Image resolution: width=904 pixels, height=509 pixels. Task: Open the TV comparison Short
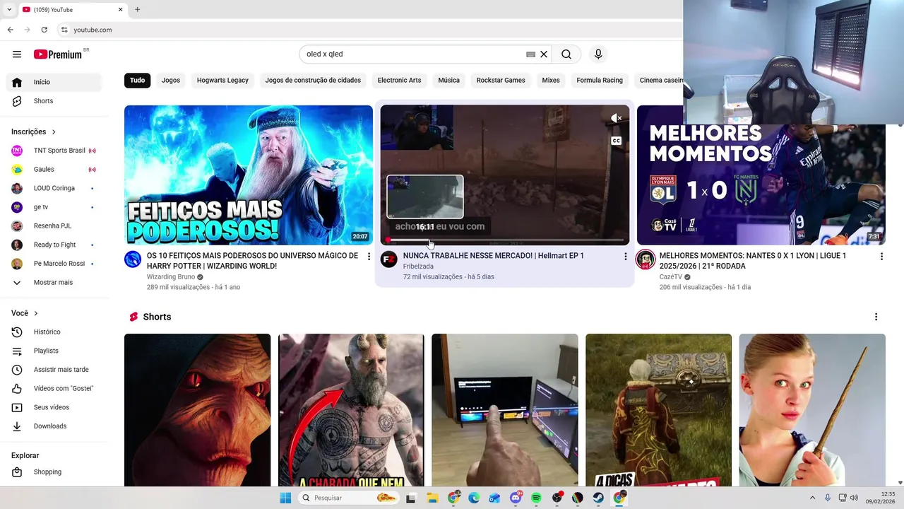coord(505,410)
